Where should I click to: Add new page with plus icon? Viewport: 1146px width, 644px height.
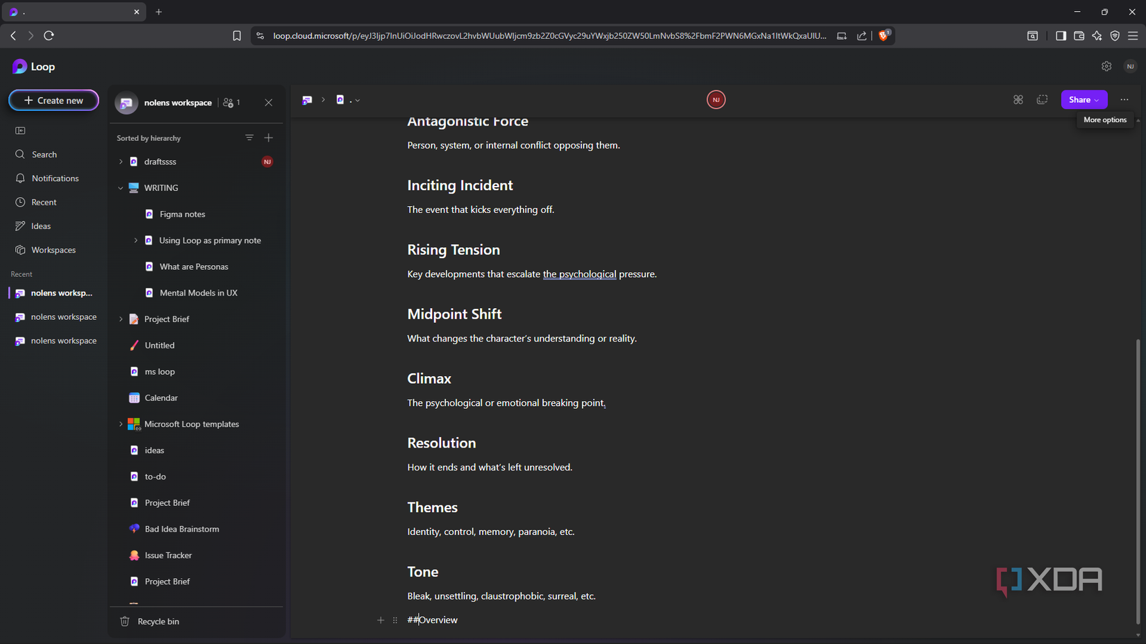[x=269, y=138]
